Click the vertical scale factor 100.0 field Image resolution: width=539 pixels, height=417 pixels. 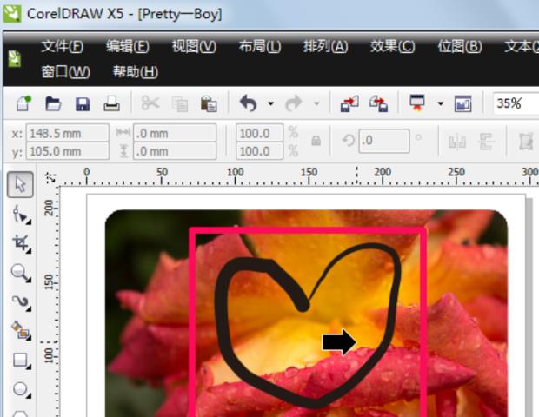260,151
